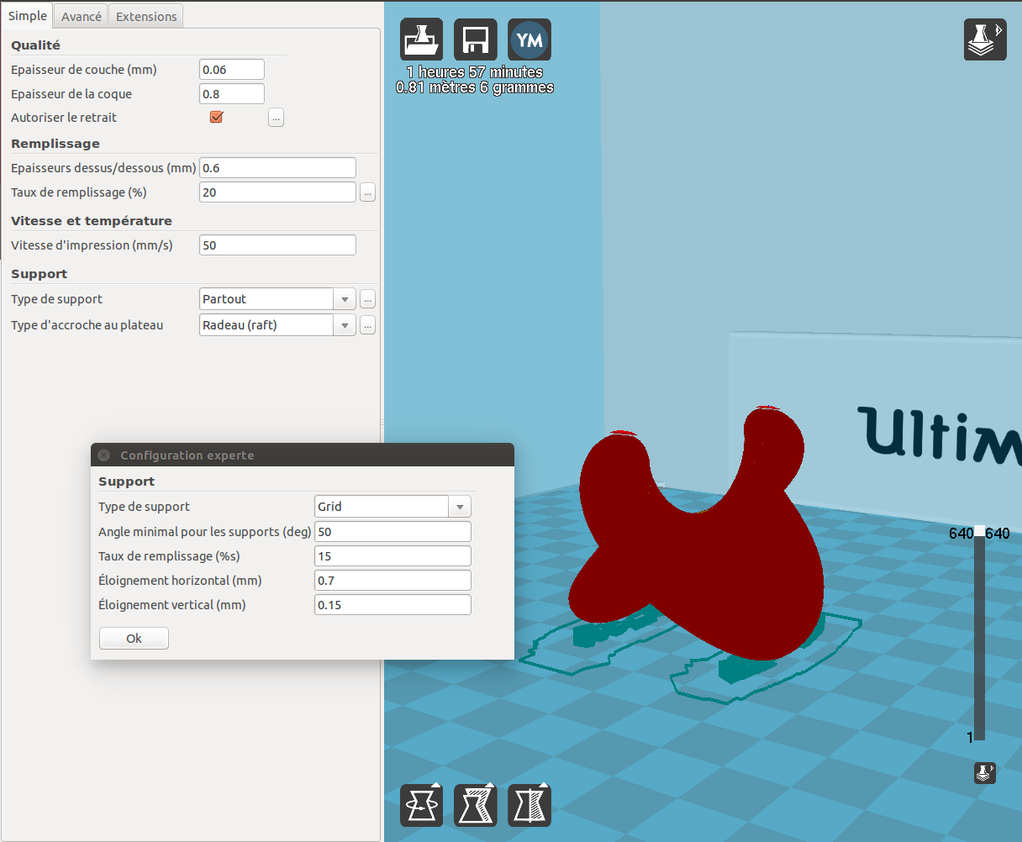The image size is (1022, 842).
Task: Click the Éloignement horizontal field
Action: [392, 581]
